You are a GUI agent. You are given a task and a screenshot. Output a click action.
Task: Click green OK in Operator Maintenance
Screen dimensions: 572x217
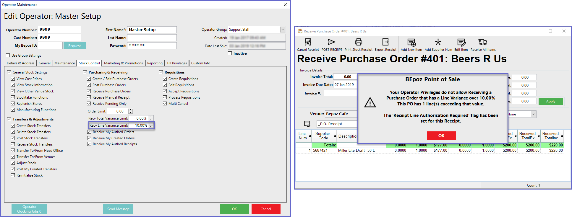(x=234, y=209)
